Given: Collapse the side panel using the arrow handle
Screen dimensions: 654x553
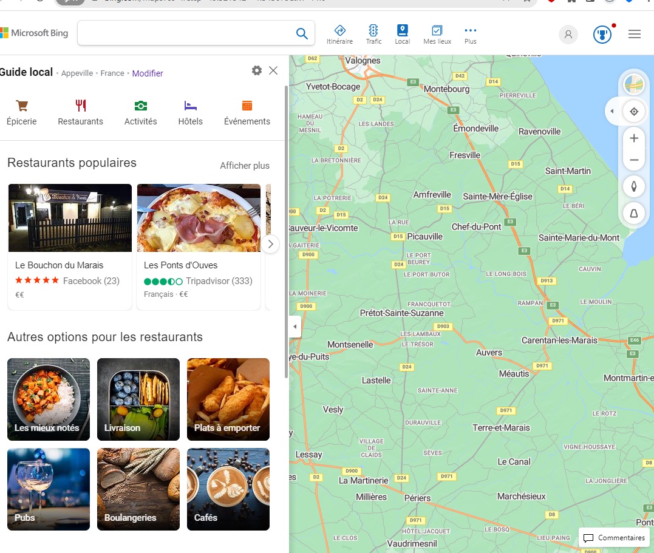Looking at the screenshot, I should (295, 327).
